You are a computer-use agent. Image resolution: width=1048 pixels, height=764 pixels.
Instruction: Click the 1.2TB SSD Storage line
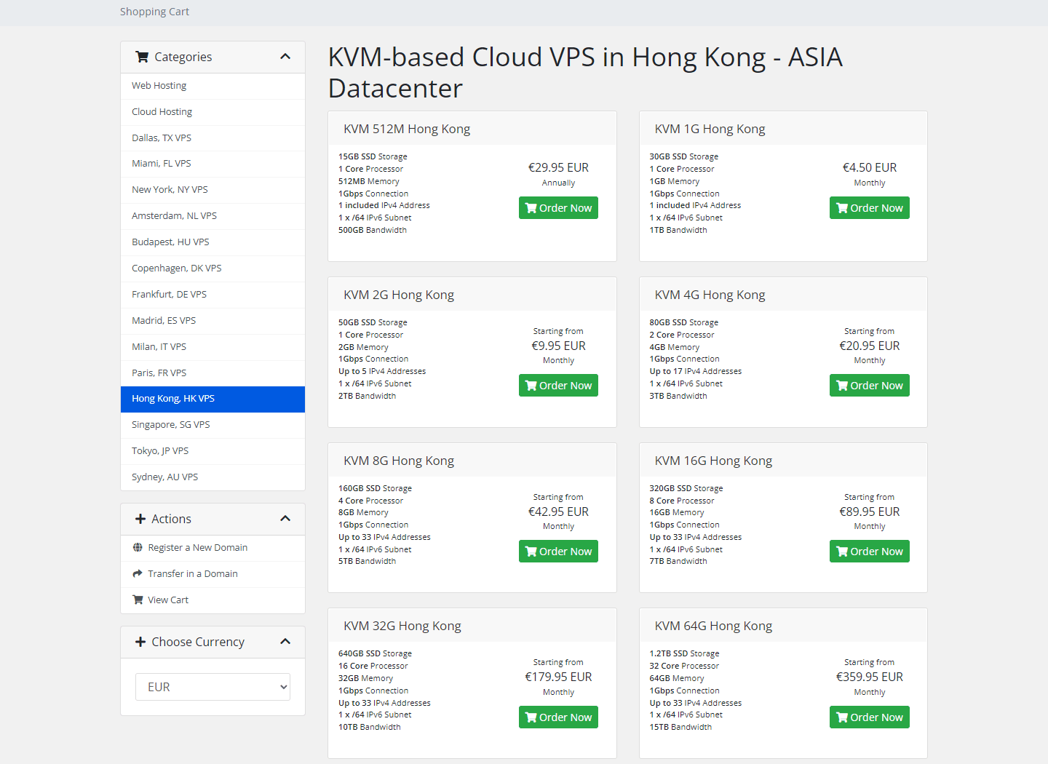coord(684,653)
